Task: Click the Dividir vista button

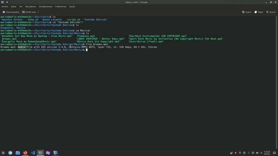Action: (x=29, y=12)
